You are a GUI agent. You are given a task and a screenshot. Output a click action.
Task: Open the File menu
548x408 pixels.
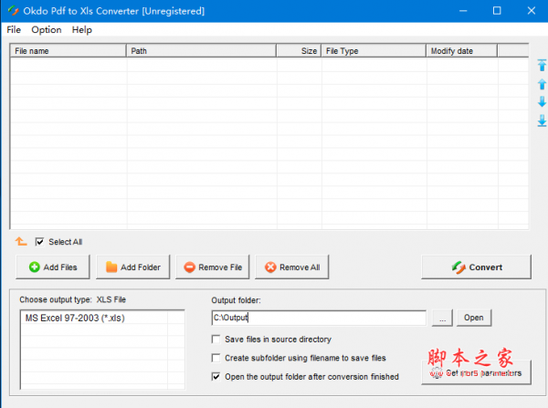14,30
